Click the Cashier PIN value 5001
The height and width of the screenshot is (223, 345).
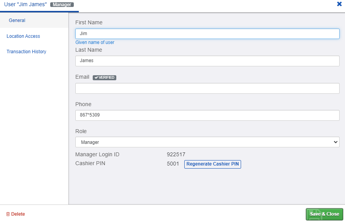(173, 164)
